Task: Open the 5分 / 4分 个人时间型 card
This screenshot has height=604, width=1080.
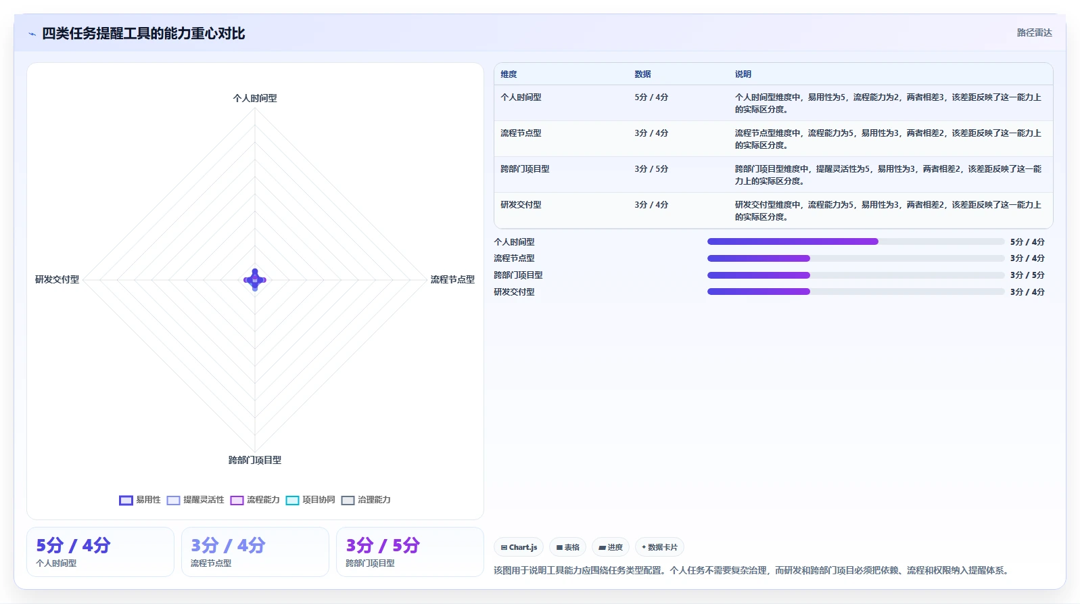Action: tap(100, 552)
